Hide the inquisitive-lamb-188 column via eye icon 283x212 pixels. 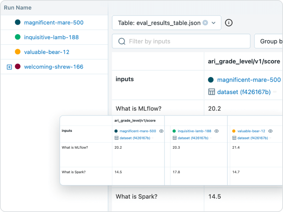216,131
